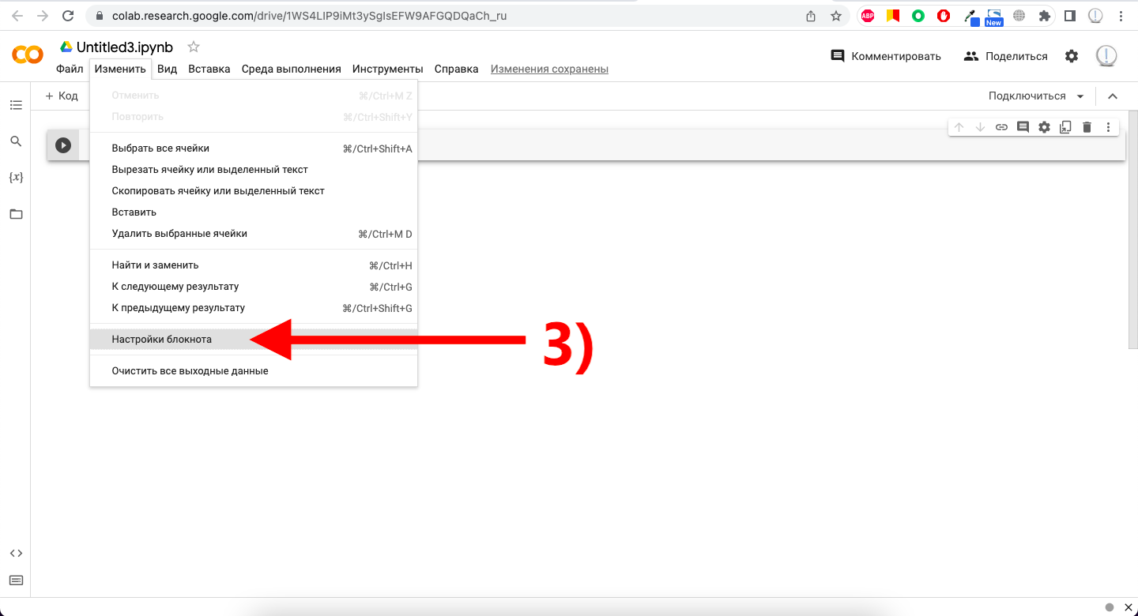Move the cell up arrow
This screenshot has height=616, width=1138.
click(959, 127)
